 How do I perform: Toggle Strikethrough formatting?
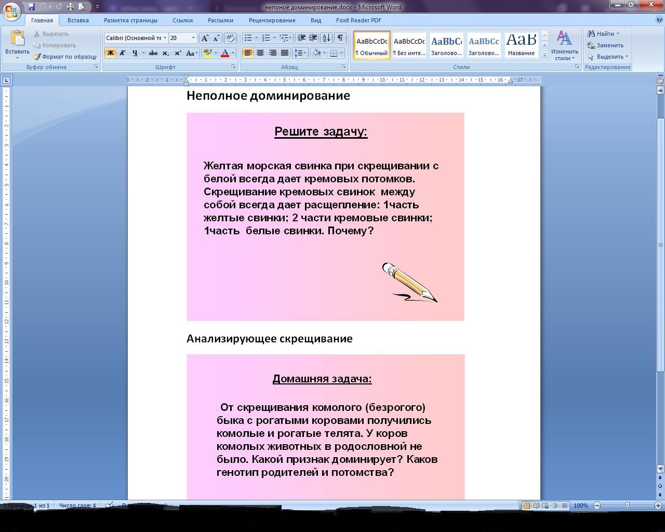click(x=153, y=53)
